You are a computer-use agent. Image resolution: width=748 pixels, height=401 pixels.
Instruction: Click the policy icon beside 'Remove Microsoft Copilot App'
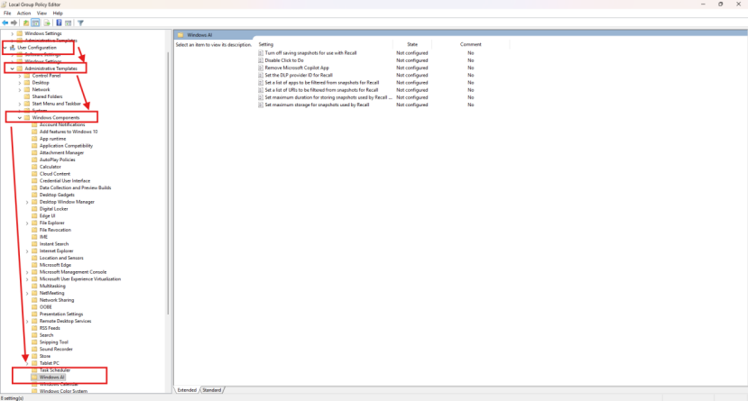(261, 68)
